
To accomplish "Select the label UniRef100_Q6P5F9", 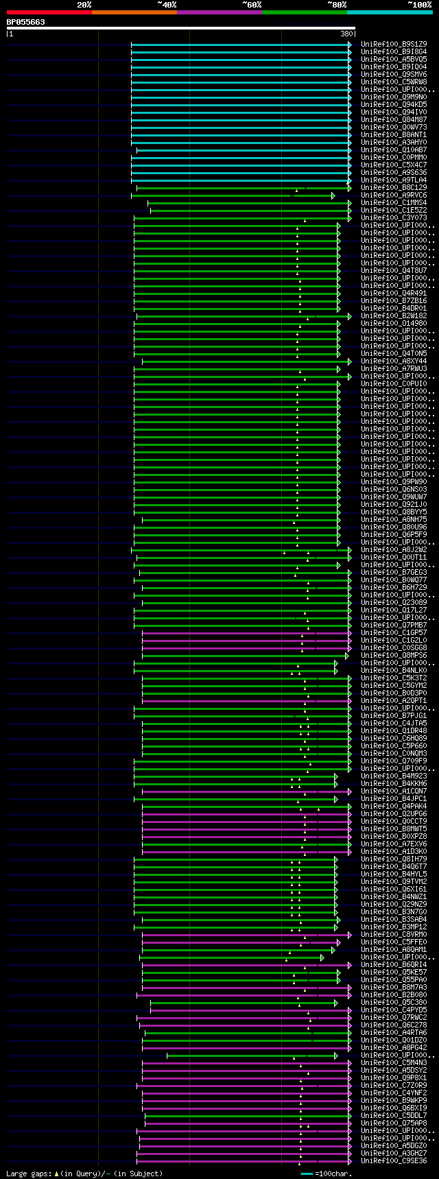I will [x=394, y=534].
